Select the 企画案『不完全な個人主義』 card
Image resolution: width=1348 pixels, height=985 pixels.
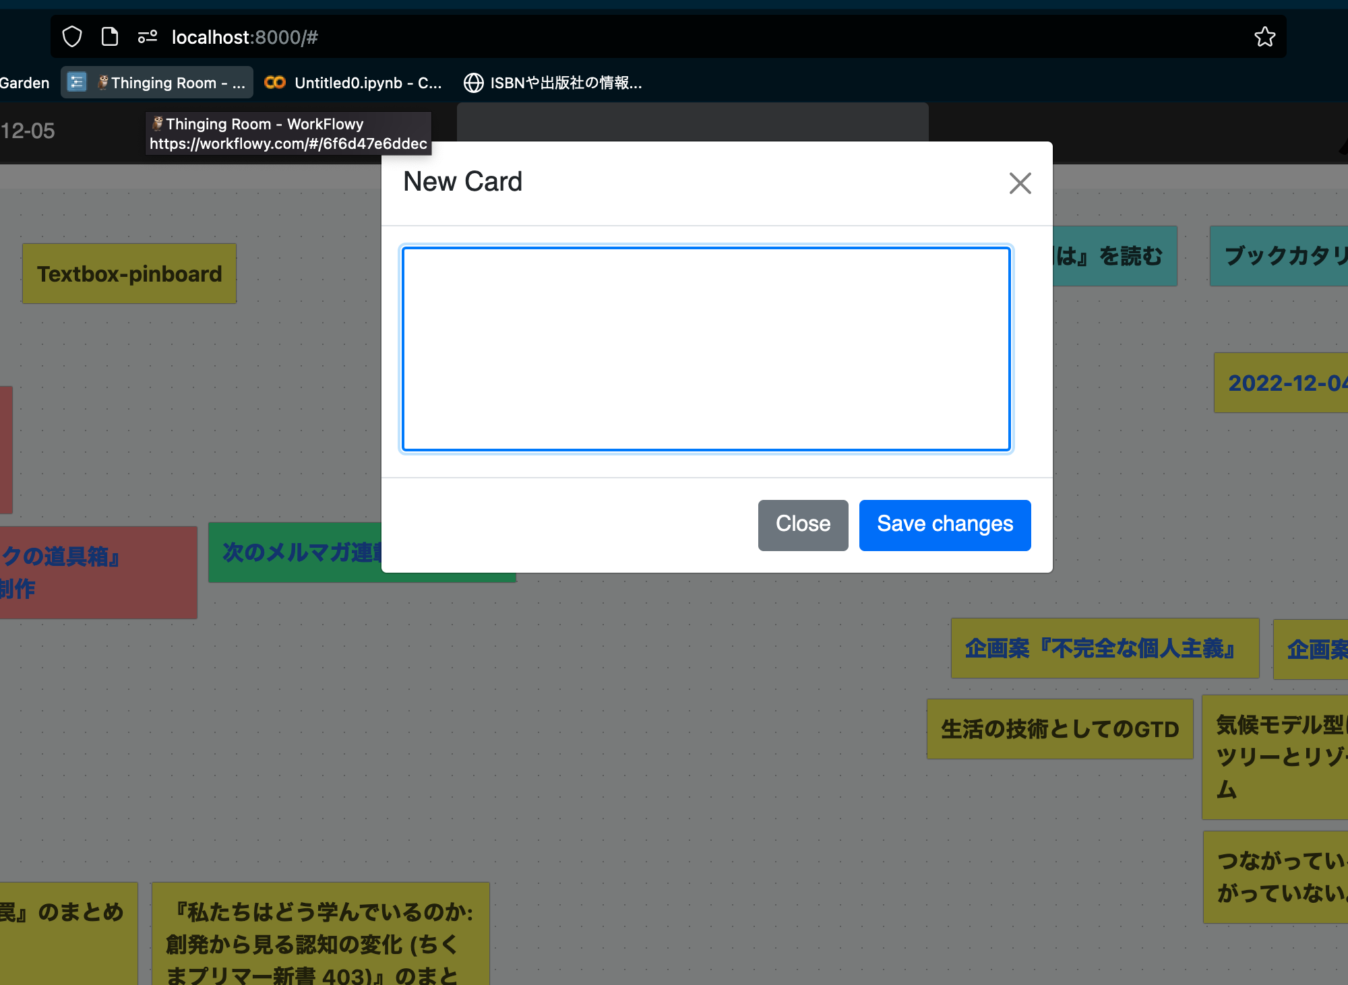[x=1104, y=649]
